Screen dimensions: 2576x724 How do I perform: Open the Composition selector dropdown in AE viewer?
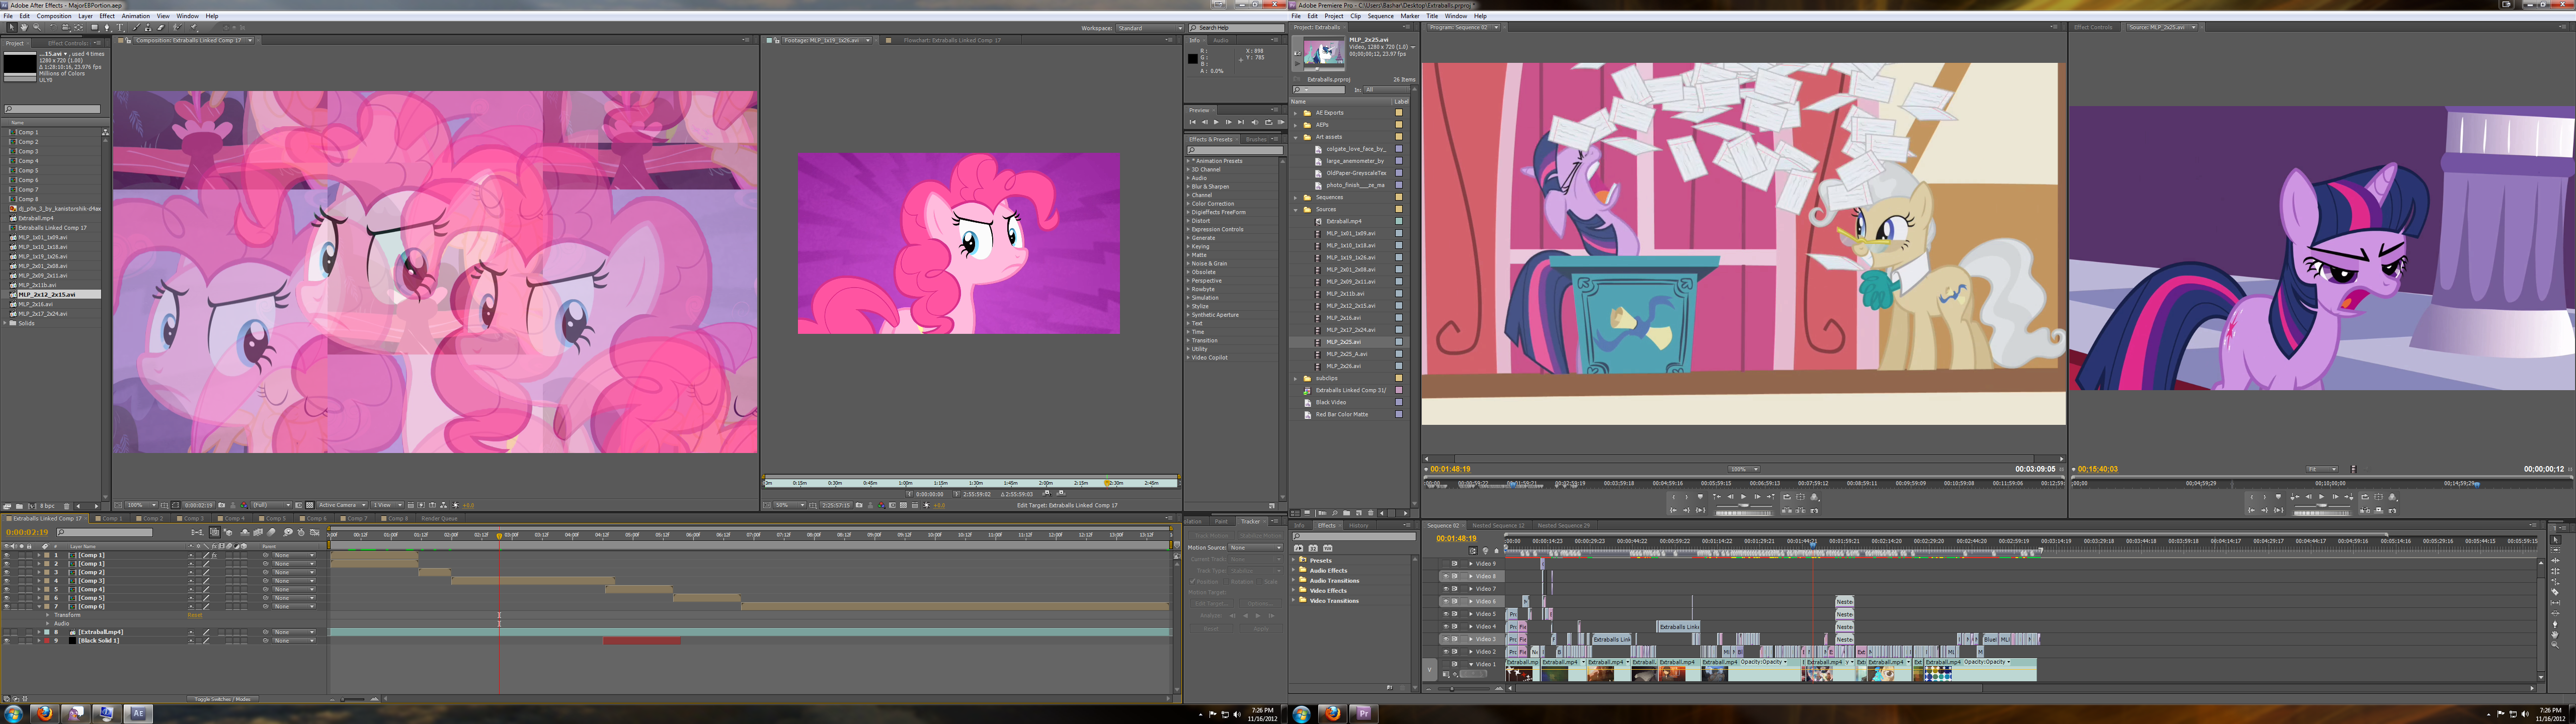[194, 40]
